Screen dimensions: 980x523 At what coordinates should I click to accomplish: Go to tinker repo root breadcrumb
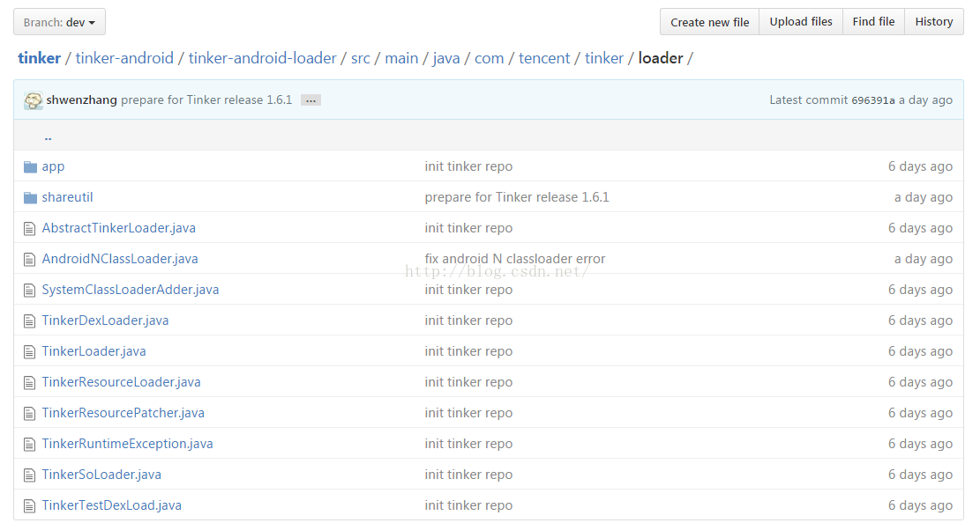[x=40, y=58]
